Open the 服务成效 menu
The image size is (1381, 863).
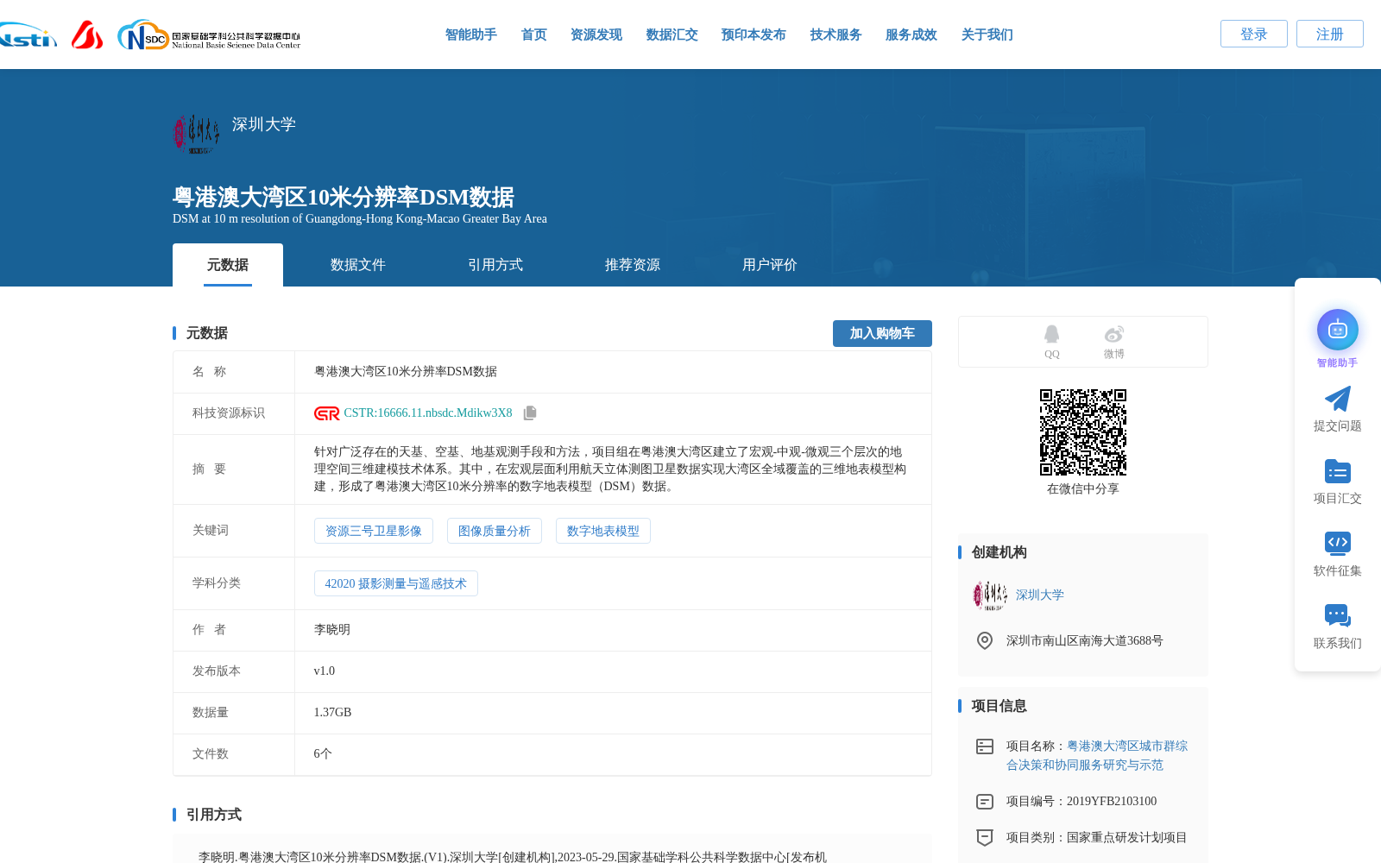tap(911, 35)
